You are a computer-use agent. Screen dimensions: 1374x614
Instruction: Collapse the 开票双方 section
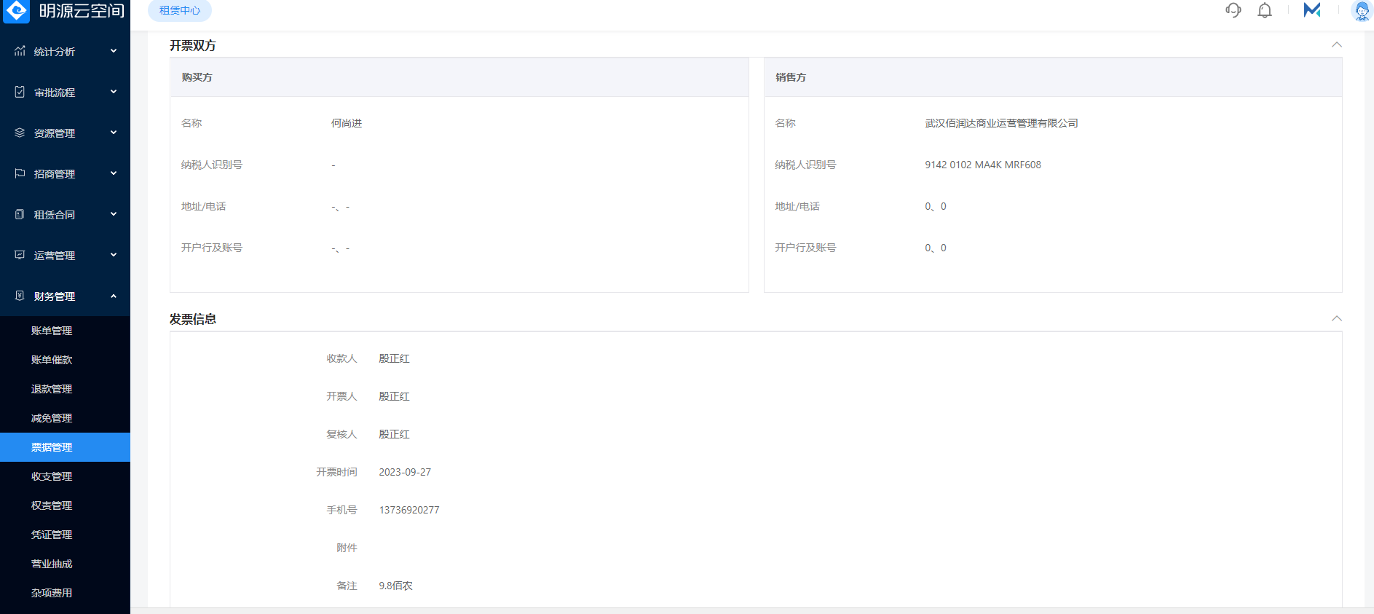(1336, 45)
